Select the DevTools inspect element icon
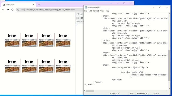Screen dimensions: 172x96 coord(78,14)
